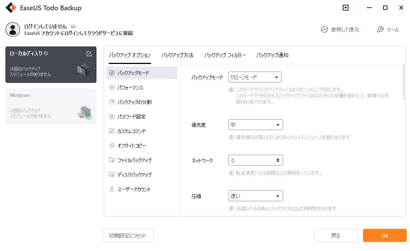410x251 pixels.
Task: Click the user account avatar icon
Action: [13, 29]
